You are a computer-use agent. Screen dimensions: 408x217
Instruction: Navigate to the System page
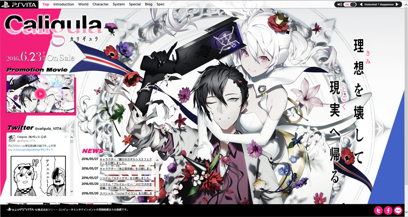coord(119,4)
